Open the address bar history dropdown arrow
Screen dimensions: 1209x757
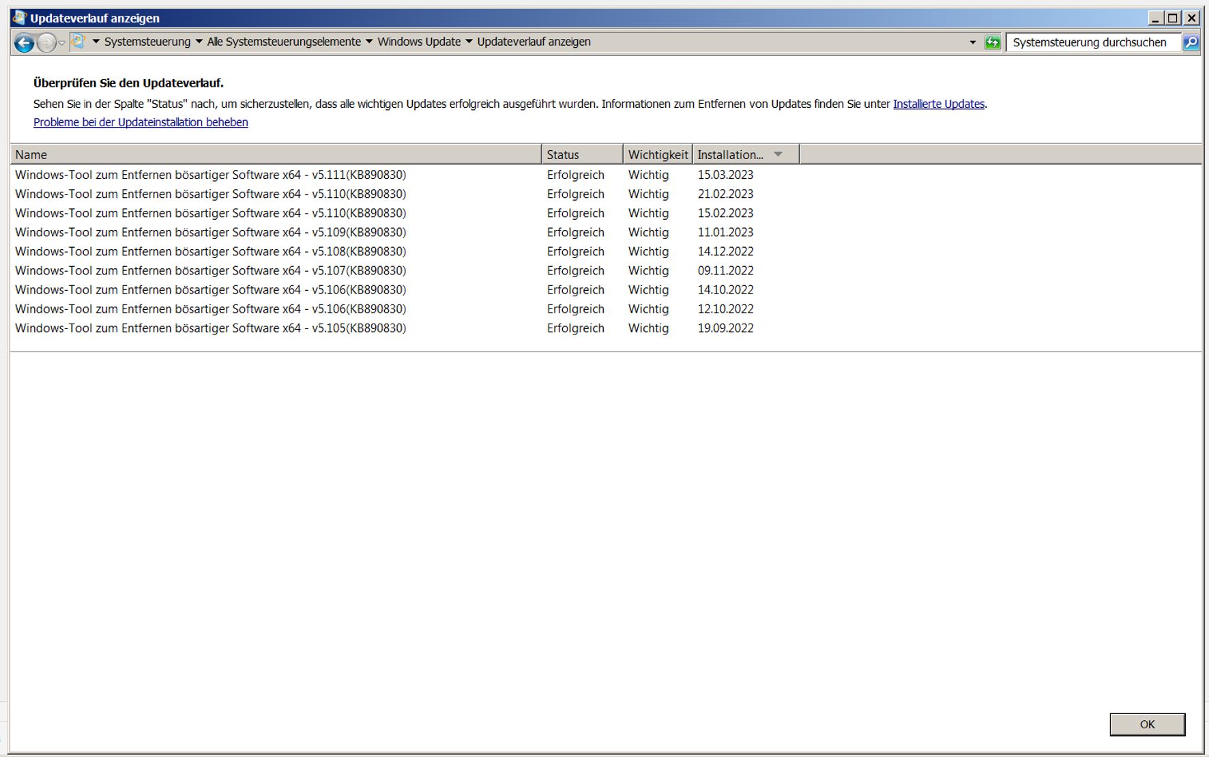pyautogui.click(x=973, y=42)
